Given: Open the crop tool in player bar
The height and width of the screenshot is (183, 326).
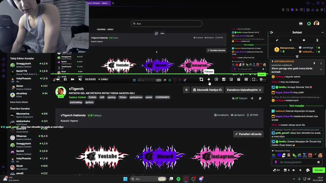Looking at the screenshot, I should [201, 79].
